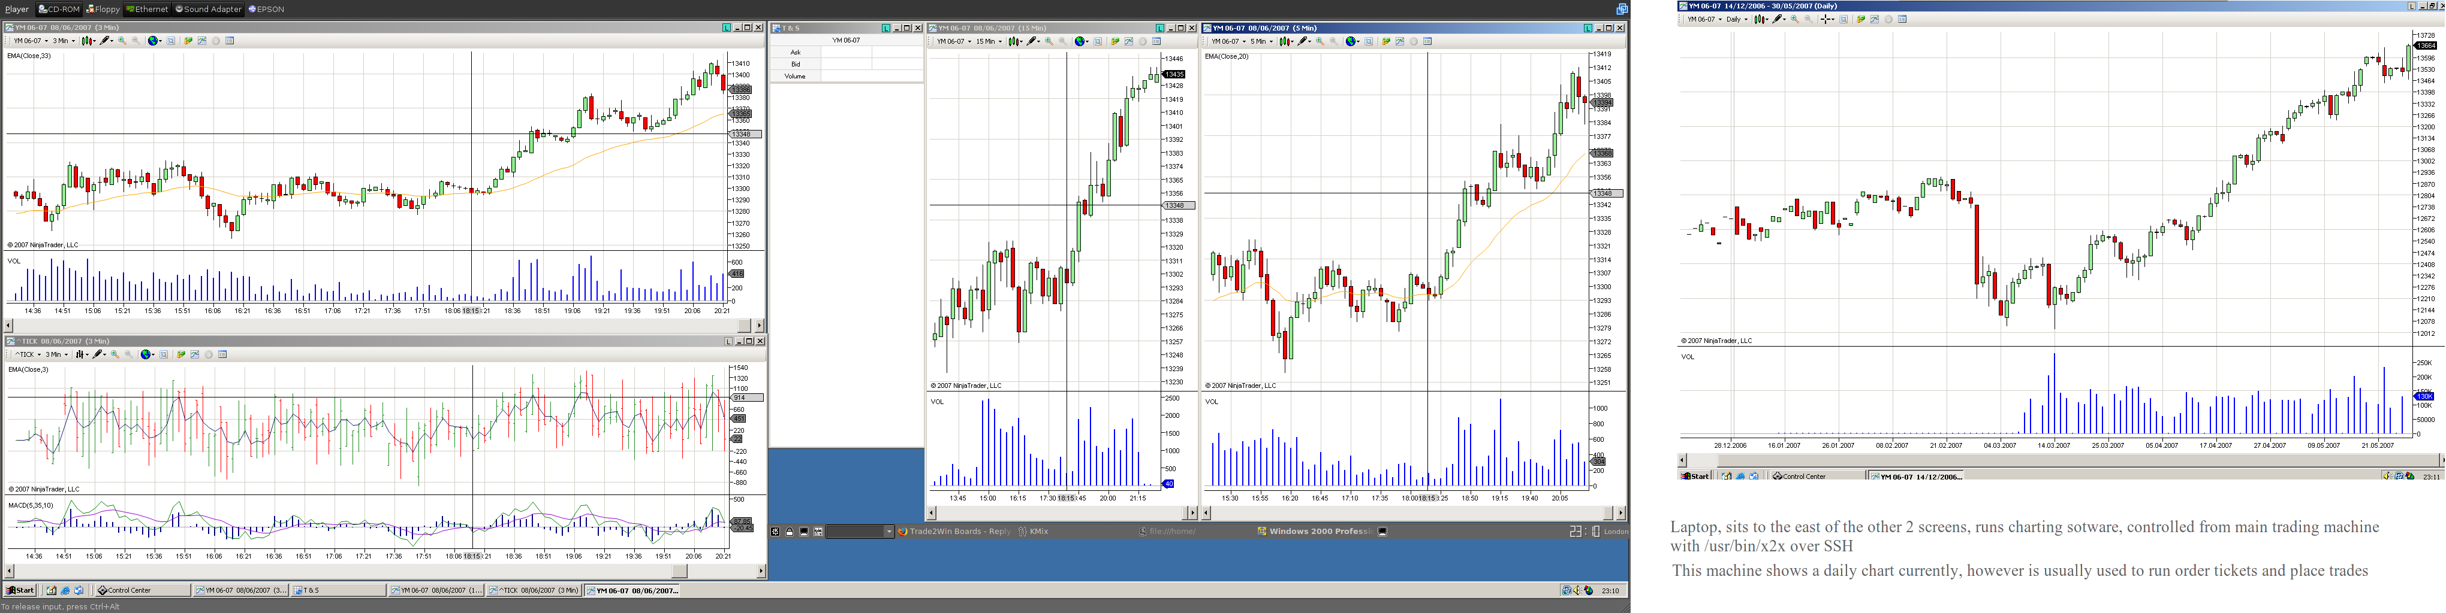Click zoom frame icon in TICK chart toolbar
Image resolution: width=2446 pixels, height=613 pixels.
[163, 354]
